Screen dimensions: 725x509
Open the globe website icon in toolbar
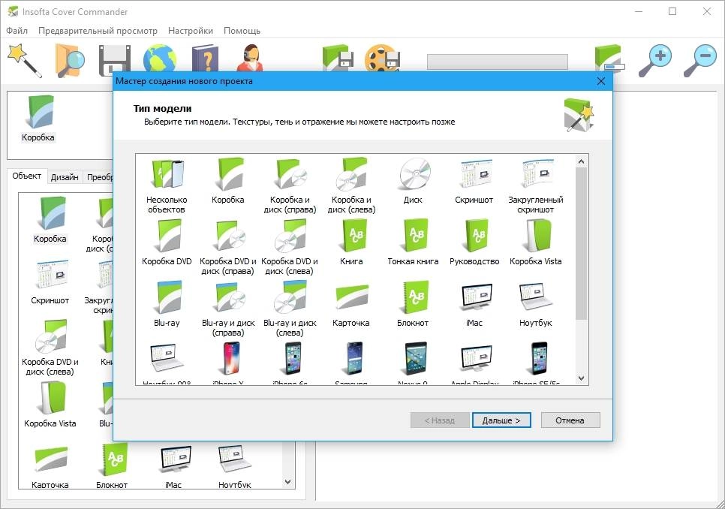pyautogui.click(x=160, y=59)
